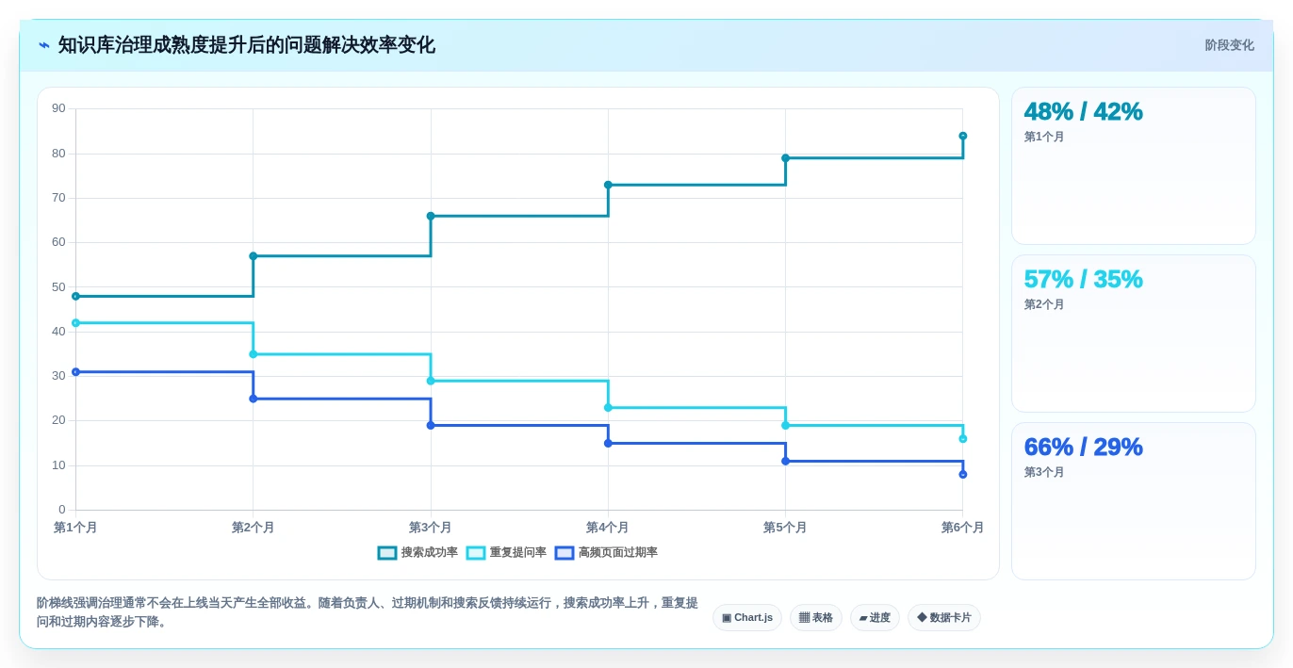
Task: Click the 第2个月 caption in stat card
Action: click(1044, 304)
